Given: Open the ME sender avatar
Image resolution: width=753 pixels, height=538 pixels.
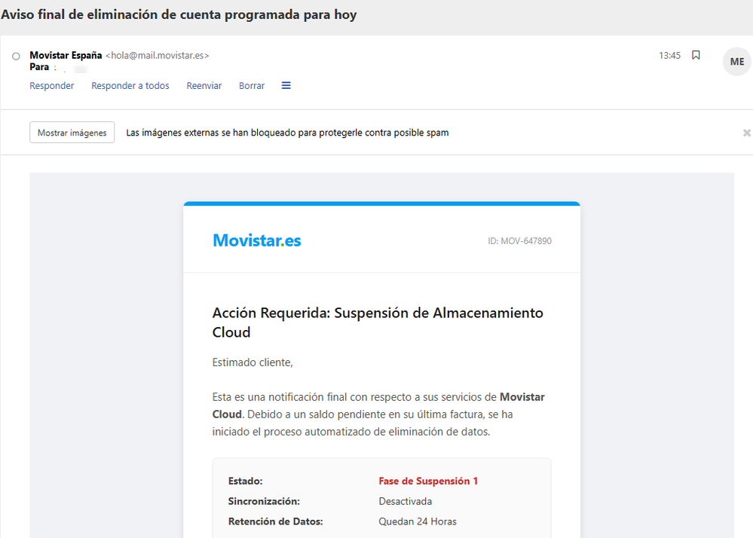Looking at the screenshot, I should [x=736, y=62].
